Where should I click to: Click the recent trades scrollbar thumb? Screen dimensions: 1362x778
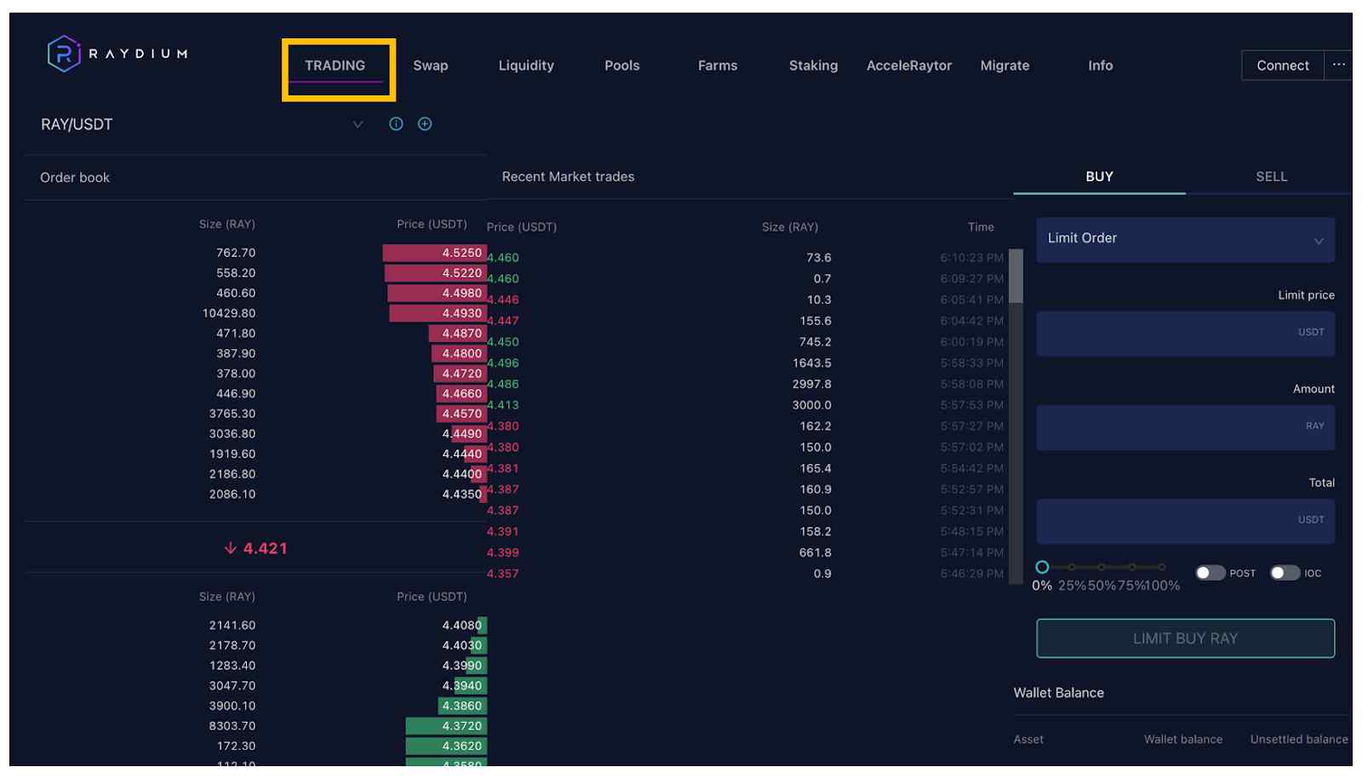pyautogui.click(x=1016, y=277)
